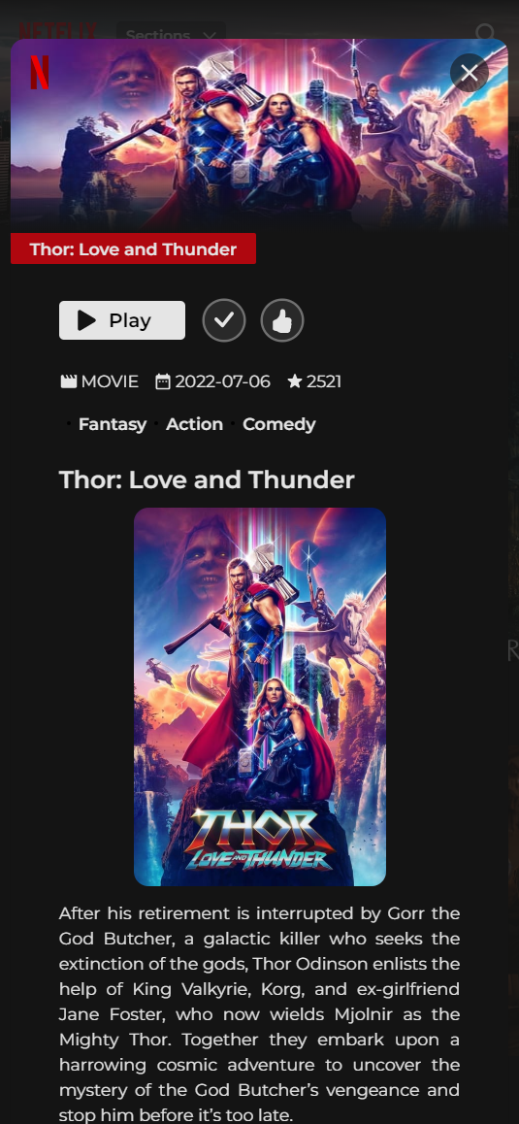Image resolution: width=519 pixels, height=1124 pixels.
Task: Select the Comedy genre tag
Action: [278, 424]
